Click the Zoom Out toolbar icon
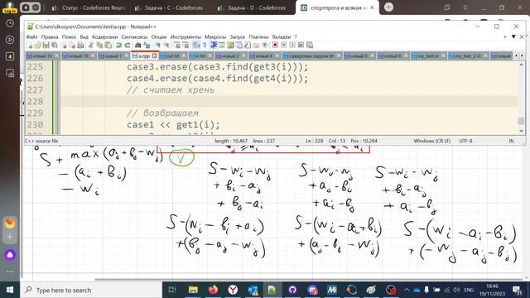The image size is (530, 298). pos(166,45)
